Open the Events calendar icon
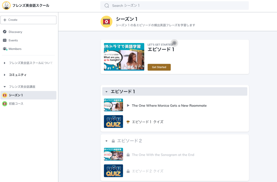 tap(5, 40)
